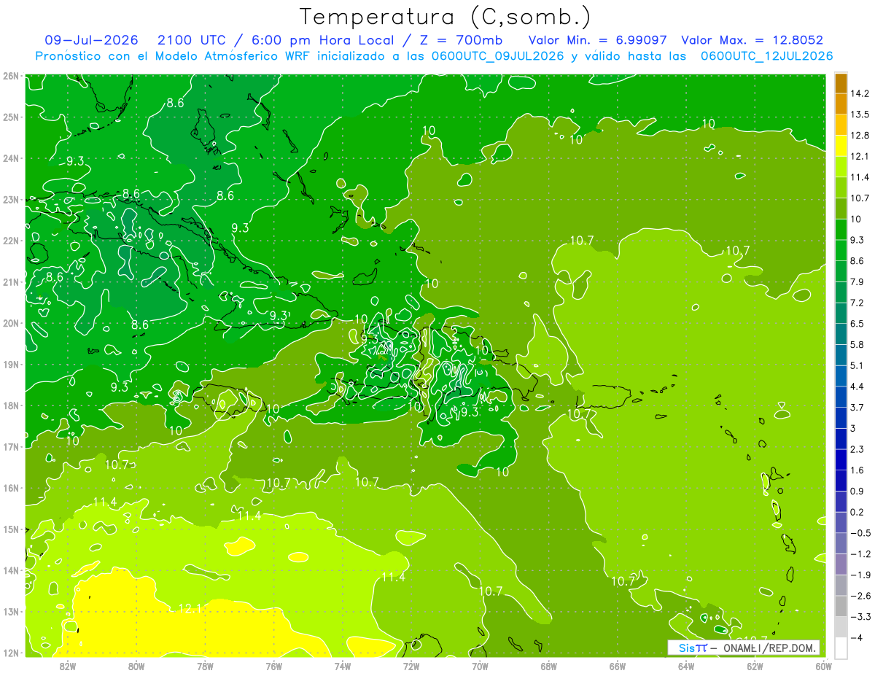Click the 12.8 value on the color scale

pos(859,136)
